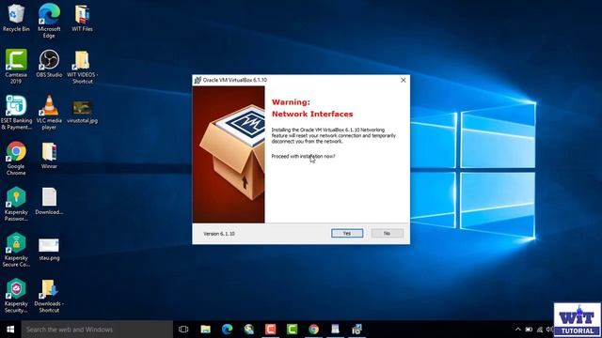The image size is (602, 338).
Task: Select the Google Chrome desktop shortcut
Action: click(x=16, y=159)
